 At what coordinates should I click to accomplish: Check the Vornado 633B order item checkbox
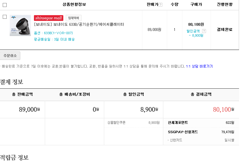click(5, 17)
